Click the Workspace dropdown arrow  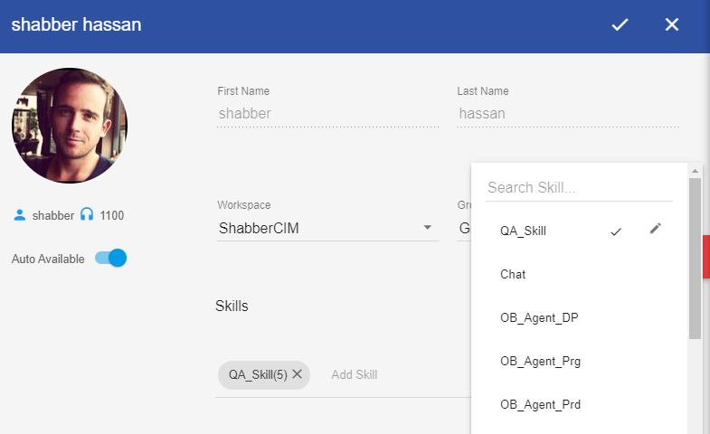(428, 228)
